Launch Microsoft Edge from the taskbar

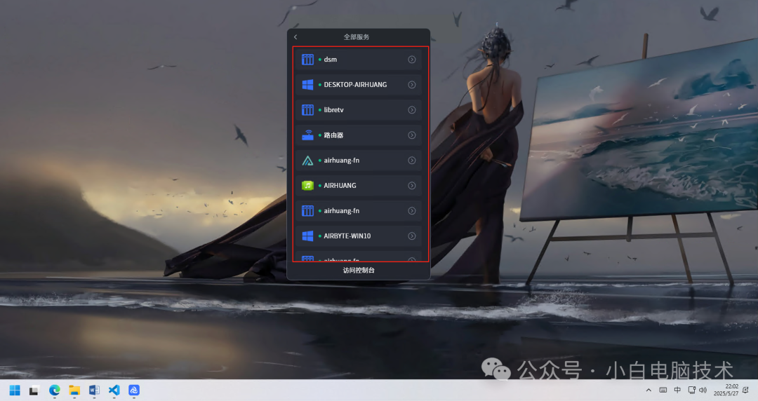click(x=54, y=390)
